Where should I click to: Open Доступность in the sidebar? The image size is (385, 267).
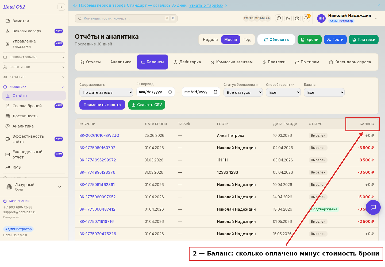pos(34,116)
